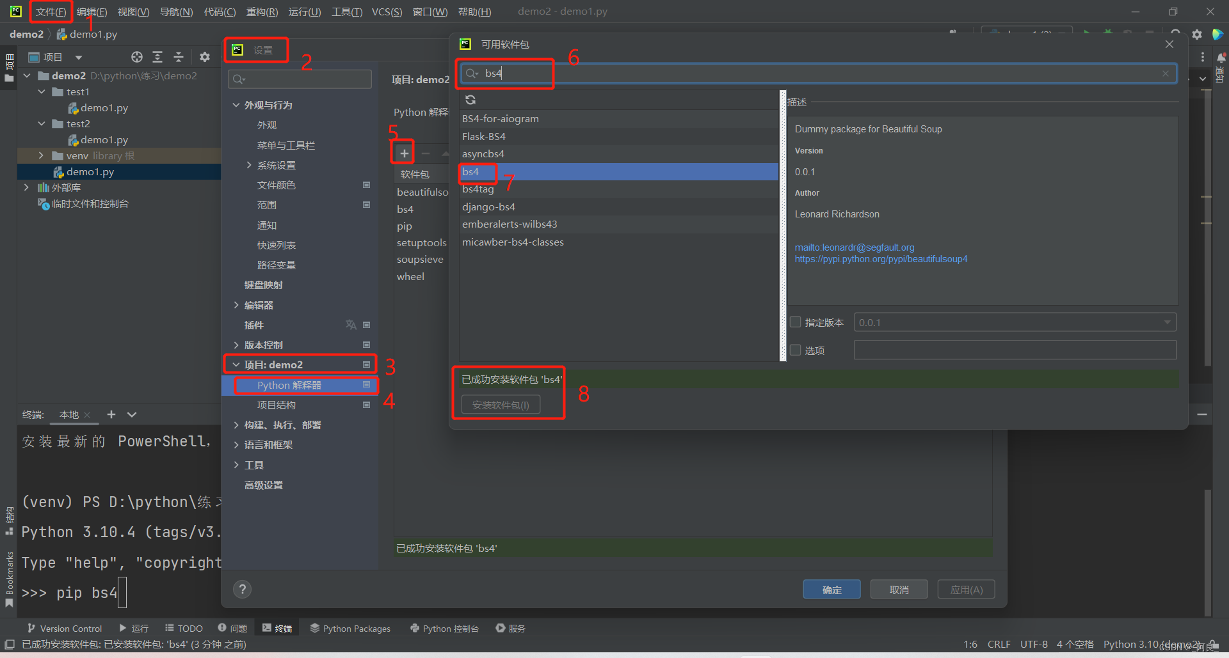Open terminal tab dropdown arrow

tap(132, 414)
